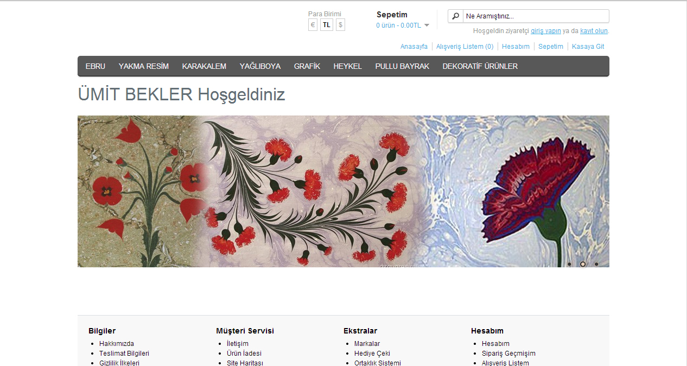Select the middle slideshow indicator dot

coord(583,264)
